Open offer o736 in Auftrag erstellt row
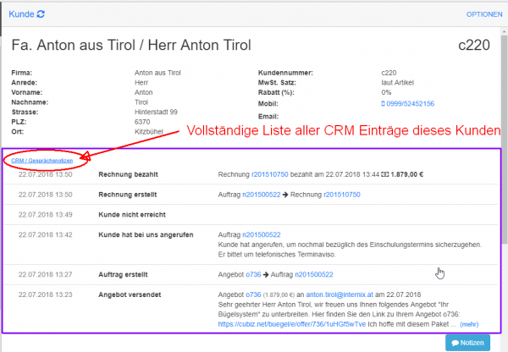The image size is (508, 352). [x=253, y=275]
